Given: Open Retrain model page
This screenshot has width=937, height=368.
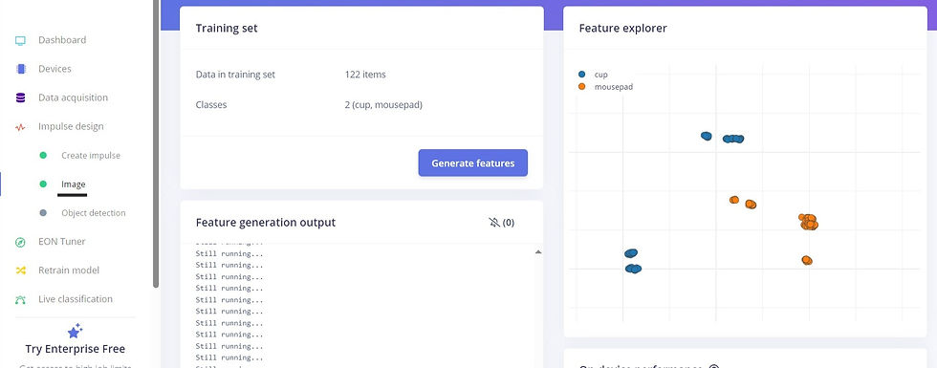Looking at the screenshot, I should click(x=69, y=270).
